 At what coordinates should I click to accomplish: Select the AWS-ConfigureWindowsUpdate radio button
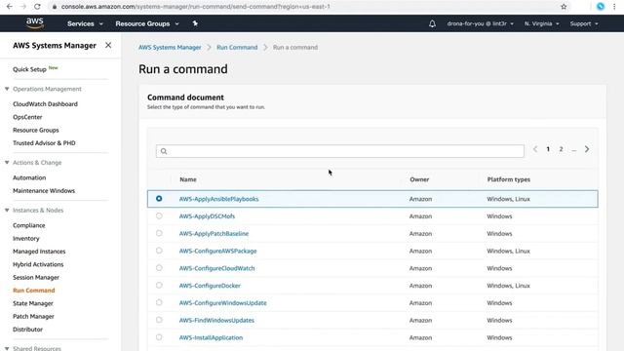click(x=159, y=302)
